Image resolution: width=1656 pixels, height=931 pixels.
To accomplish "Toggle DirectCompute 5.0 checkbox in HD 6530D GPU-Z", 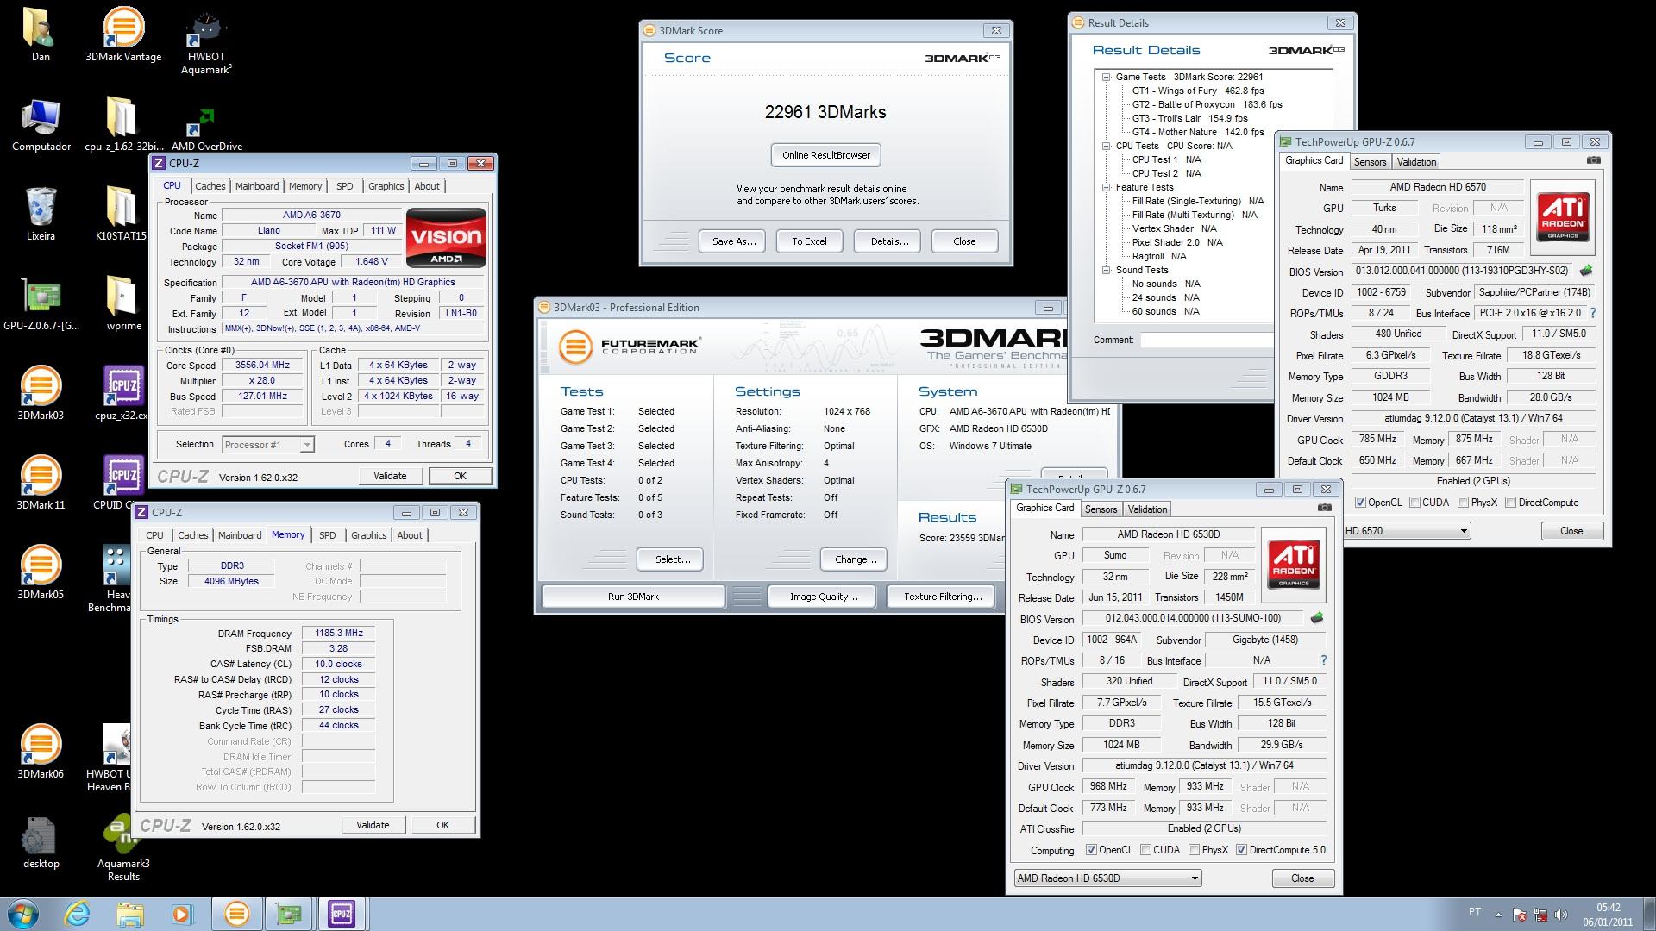I will [x=1241, y=850].
